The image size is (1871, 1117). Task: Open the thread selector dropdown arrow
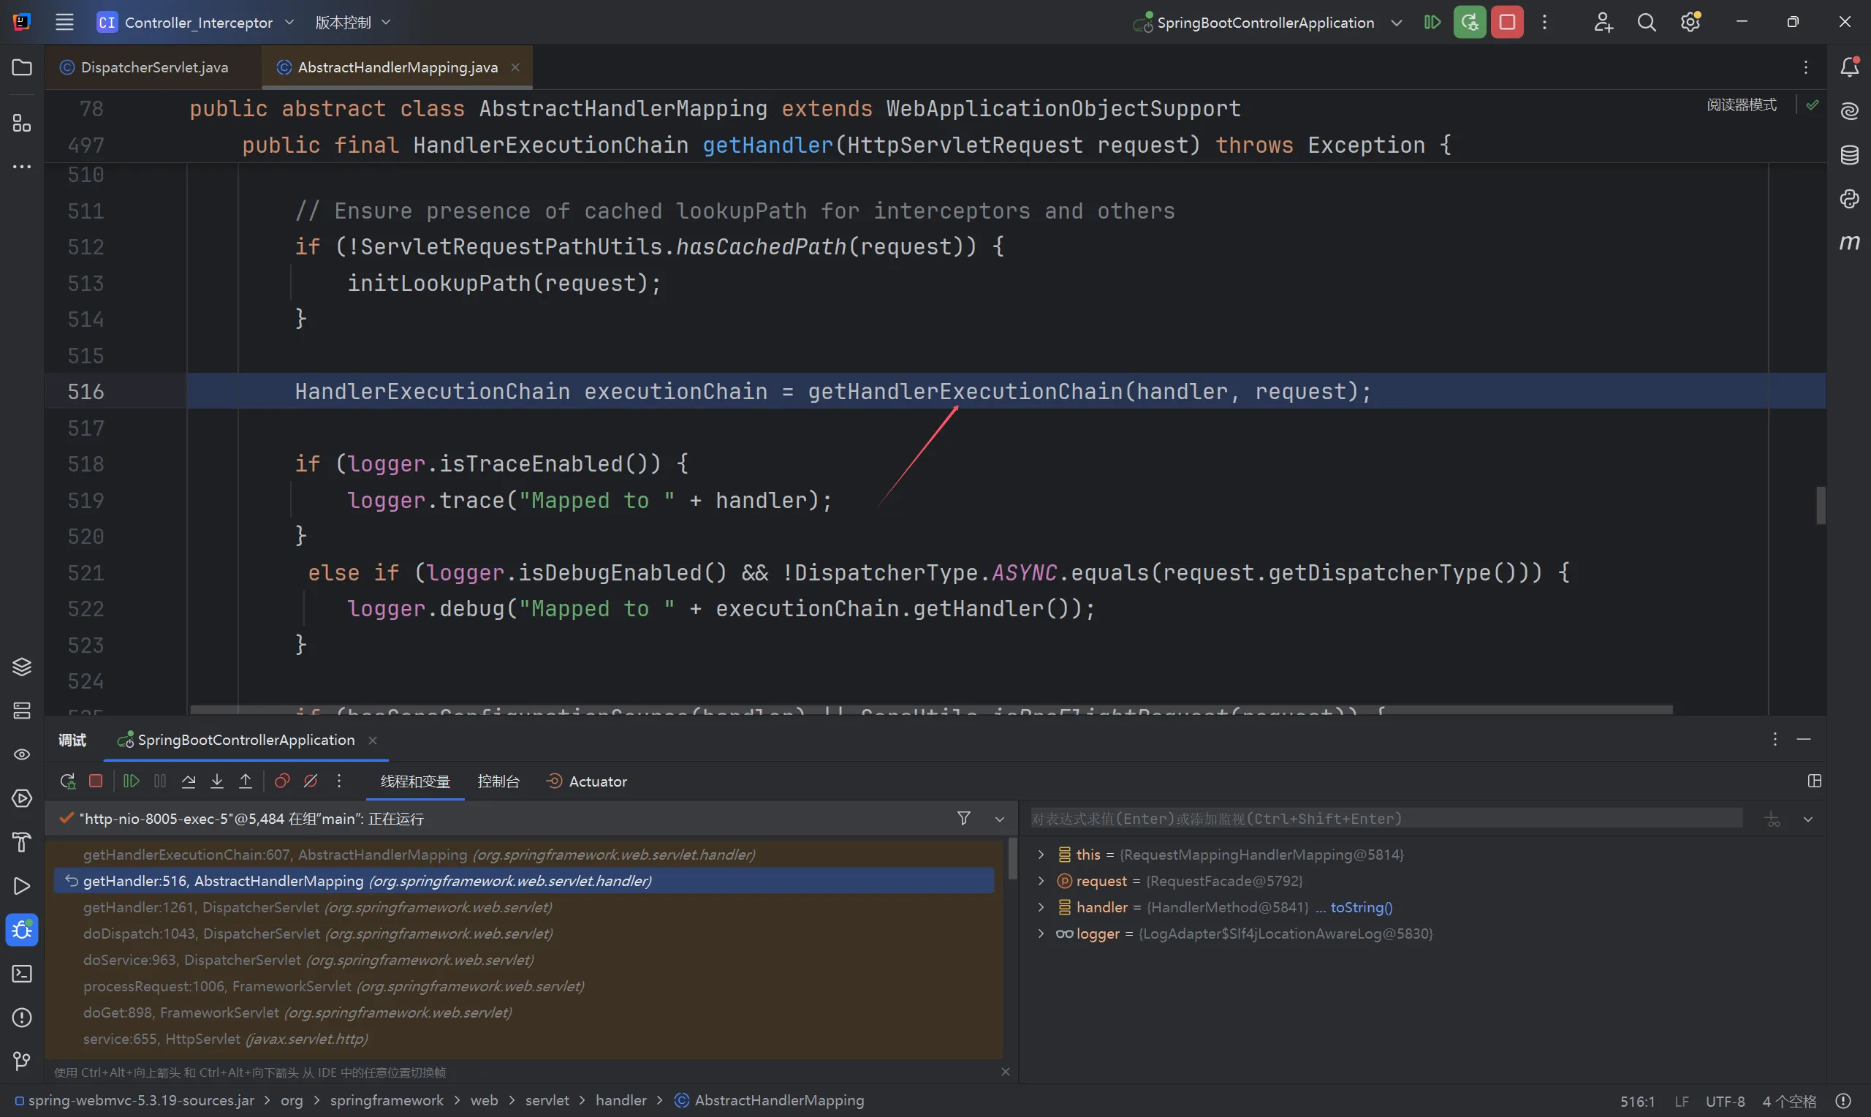click(1000, 819)
